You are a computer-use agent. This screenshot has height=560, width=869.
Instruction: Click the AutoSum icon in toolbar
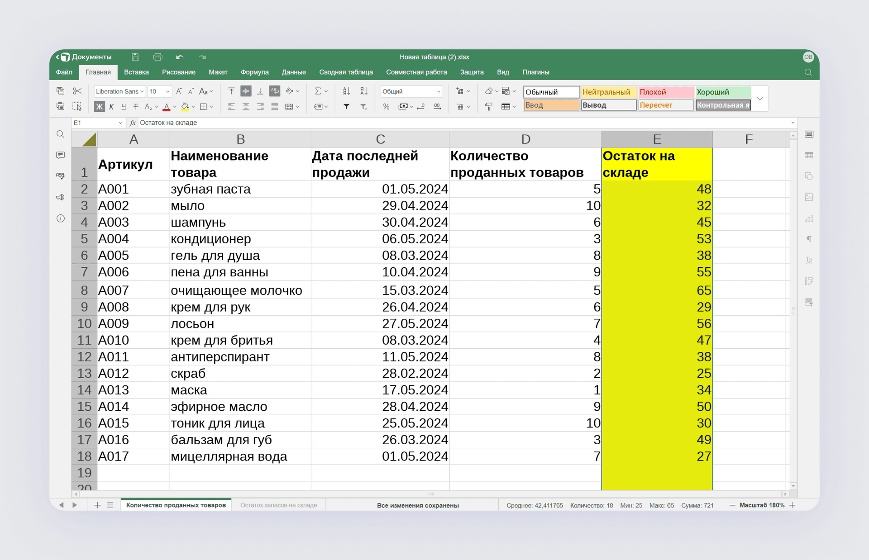point(317,91)
